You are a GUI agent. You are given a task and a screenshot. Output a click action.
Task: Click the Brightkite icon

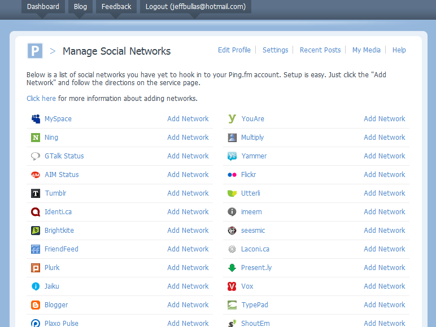36,231
